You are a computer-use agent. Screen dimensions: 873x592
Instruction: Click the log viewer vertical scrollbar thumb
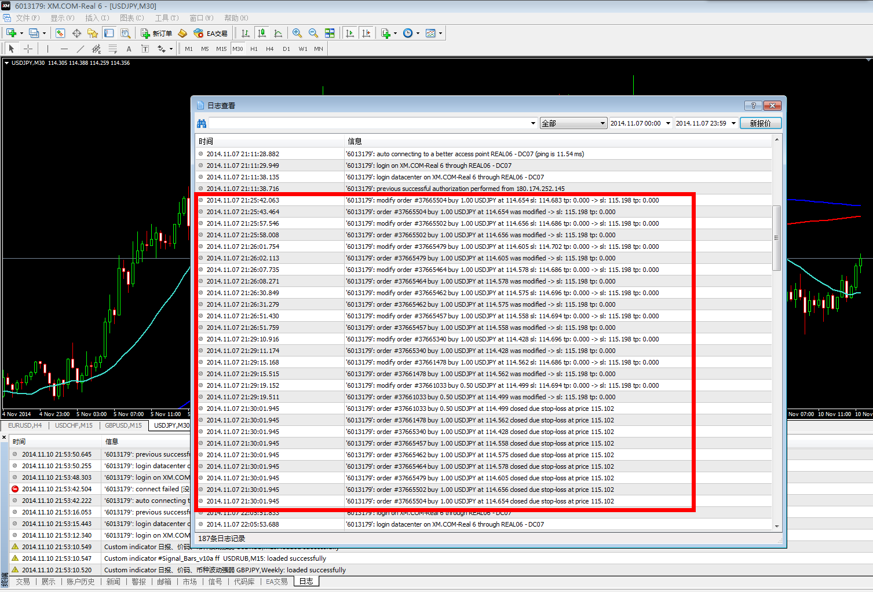[x=777, y=238]
